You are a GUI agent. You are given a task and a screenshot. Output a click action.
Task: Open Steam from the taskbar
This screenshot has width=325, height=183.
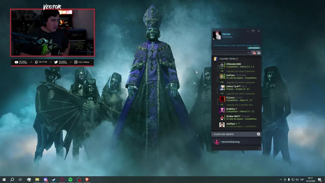[x=54, y=180]
